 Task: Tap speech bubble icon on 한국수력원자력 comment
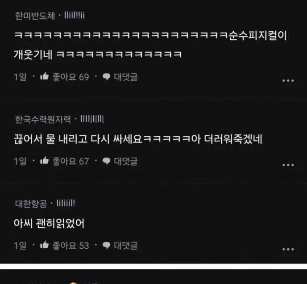[106, 161]
